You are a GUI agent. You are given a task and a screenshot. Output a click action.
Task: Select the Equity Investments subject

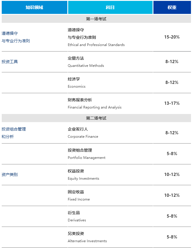coord(83,179)
